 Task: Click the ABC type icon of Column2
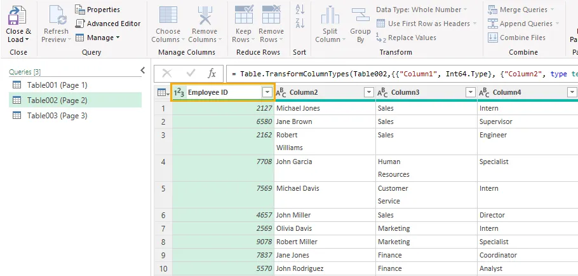[281, 93]
